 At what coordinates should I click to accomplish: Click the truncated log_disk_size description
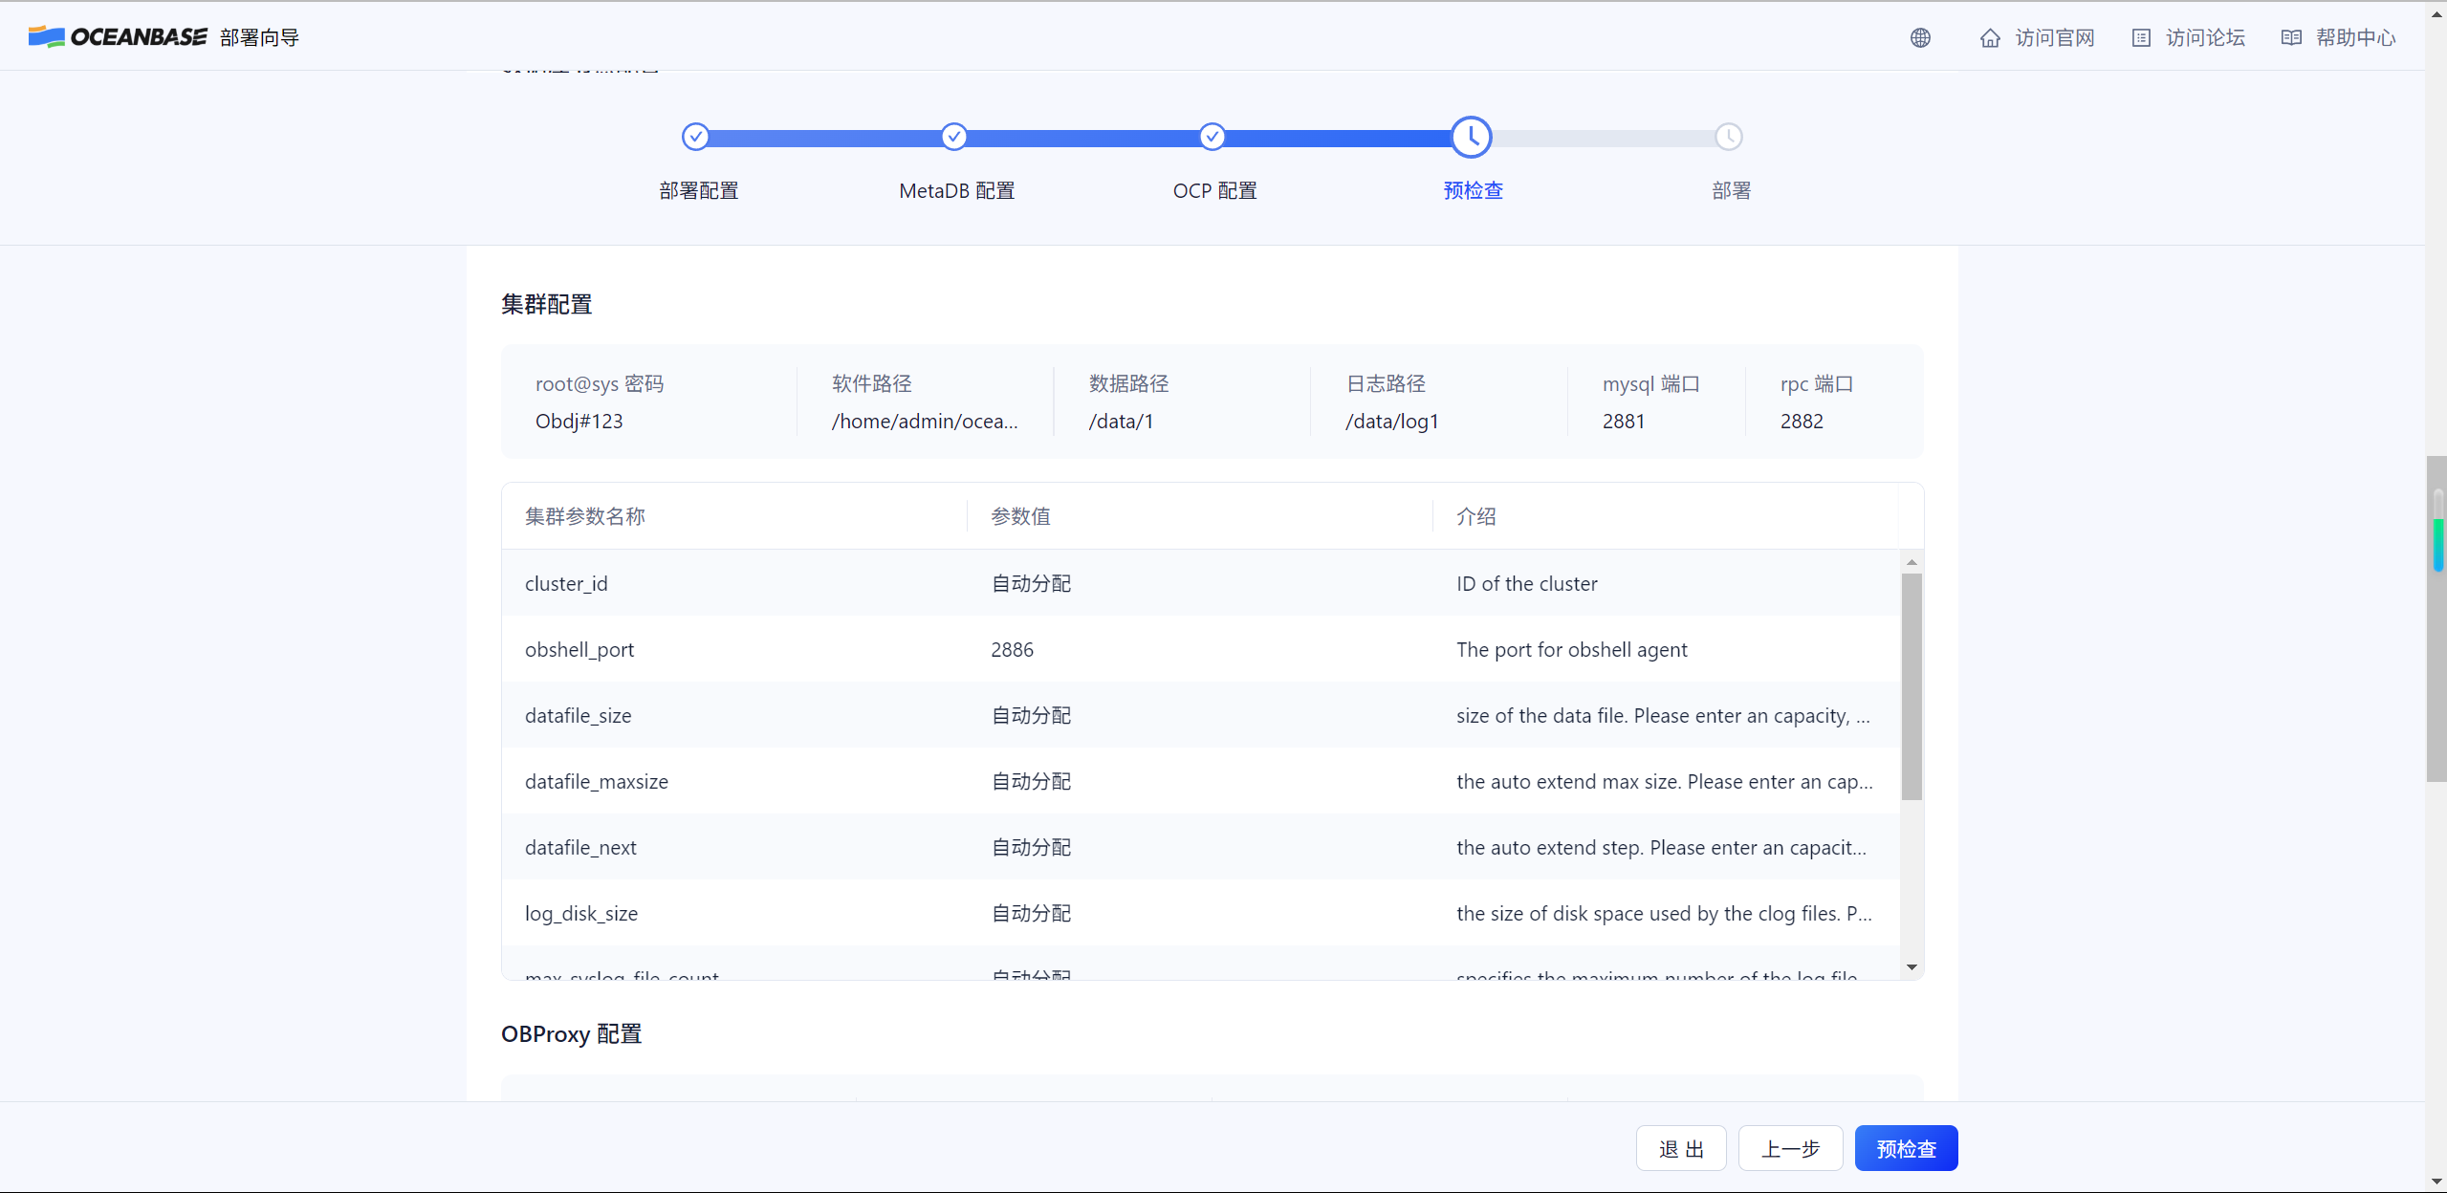(1665, 913)
